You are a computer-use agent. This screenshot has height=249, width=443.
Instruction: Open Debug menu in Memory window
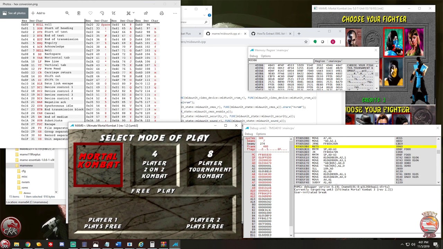point(254,56)
